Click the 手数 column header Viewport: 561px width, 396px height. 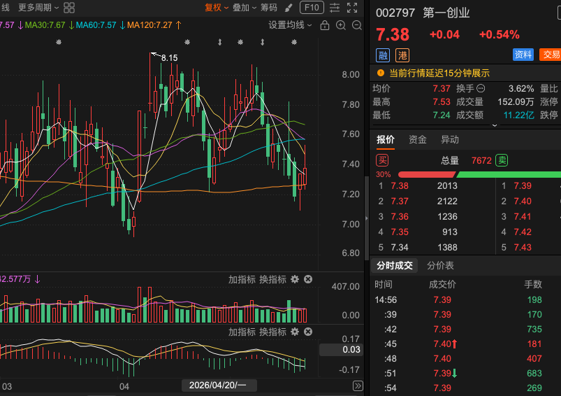pyautogui.click(x=533, y=285)
